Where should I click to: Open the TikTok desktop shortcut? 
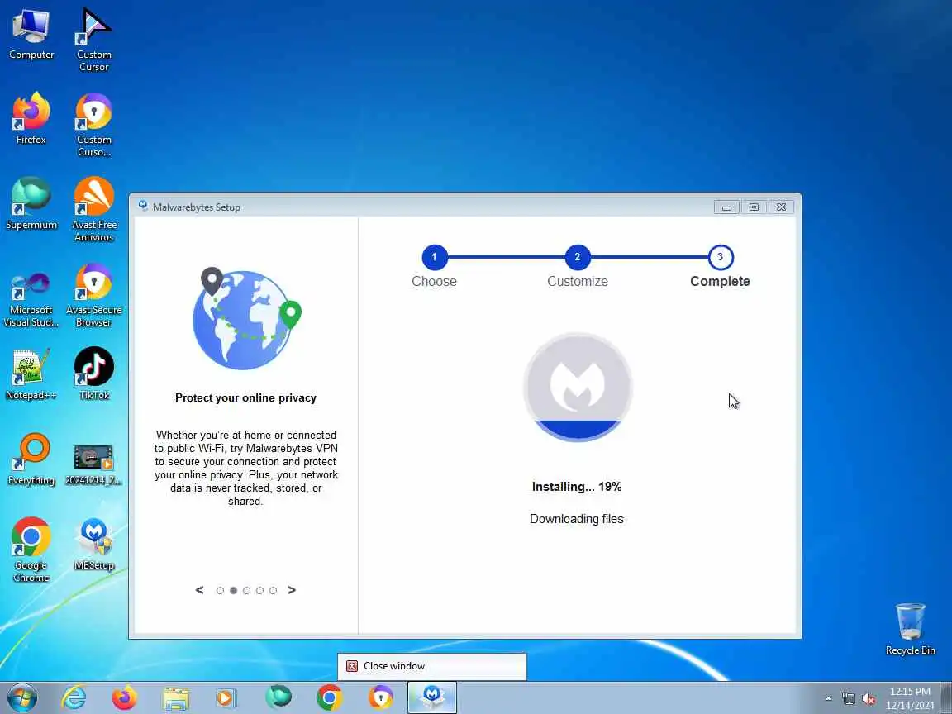coord(93,374)
